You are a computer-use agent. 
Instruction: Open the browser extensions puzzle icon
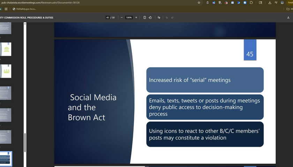[x=251, y=2]
